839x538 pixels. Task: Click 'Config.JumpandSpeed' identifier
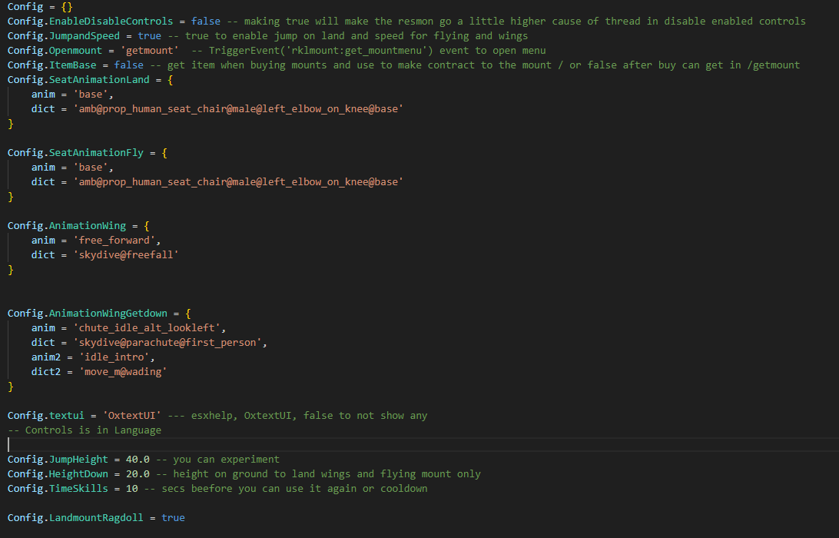64,35
